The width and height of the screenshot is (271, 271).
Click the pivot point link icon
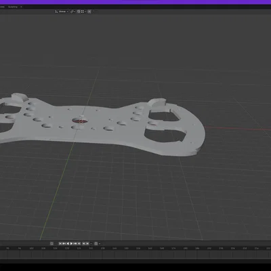(x=72, y=12)
